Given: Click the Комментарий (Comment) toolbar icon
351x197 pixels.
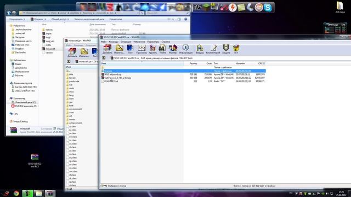Looking at the screenshot, I should coord(213,49).
